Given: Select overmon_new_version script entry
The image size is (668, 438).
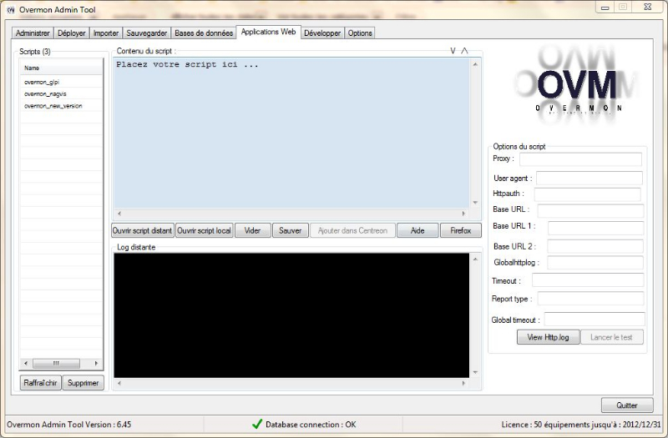Looking at the screenshot, I should (53, 106).
